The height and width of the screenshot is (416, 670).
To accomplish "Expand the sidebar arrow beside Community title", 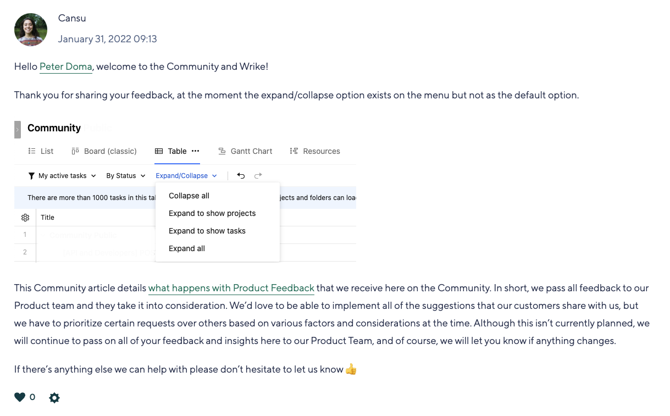I will 18,129.
